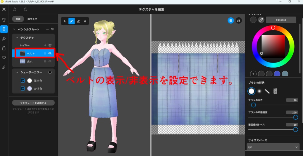303x156 pixels.
Task: Show the hidden skirt layer
Action: tap(50, 61)
